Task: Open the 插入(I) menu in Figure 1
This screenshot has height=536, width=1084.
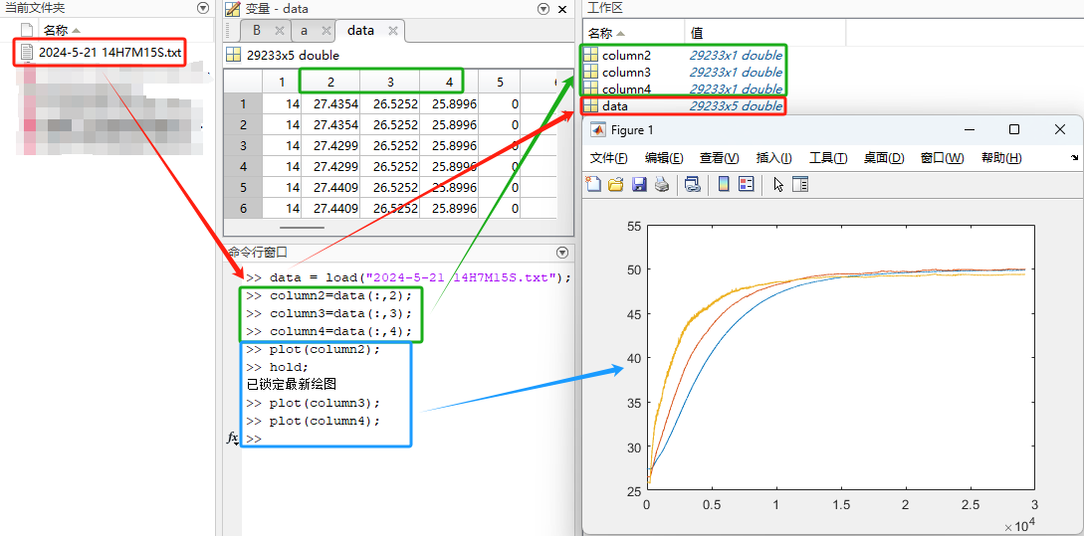Action: [774, 158]
